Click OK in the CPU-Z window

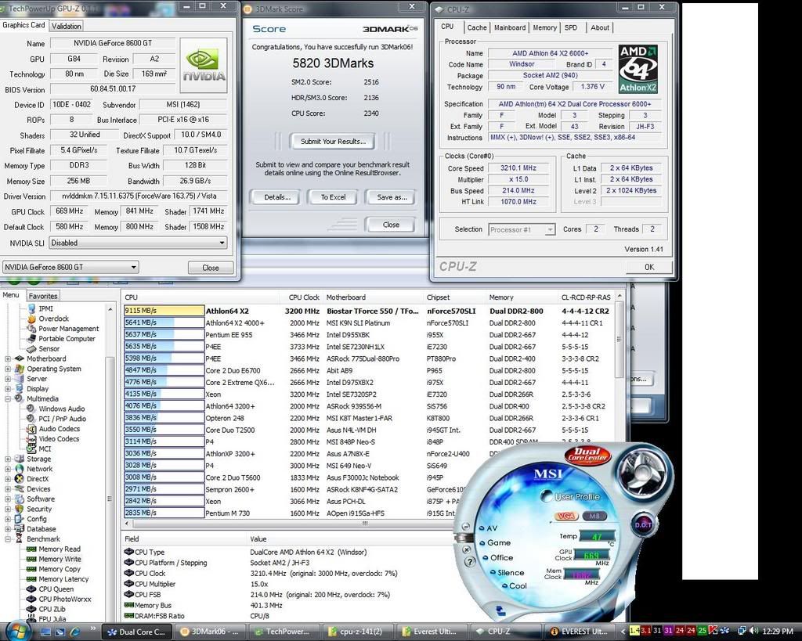649,267
